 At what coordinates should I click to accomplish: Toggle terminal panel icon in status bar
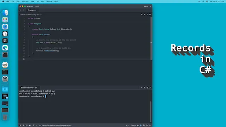click(26, 125)
